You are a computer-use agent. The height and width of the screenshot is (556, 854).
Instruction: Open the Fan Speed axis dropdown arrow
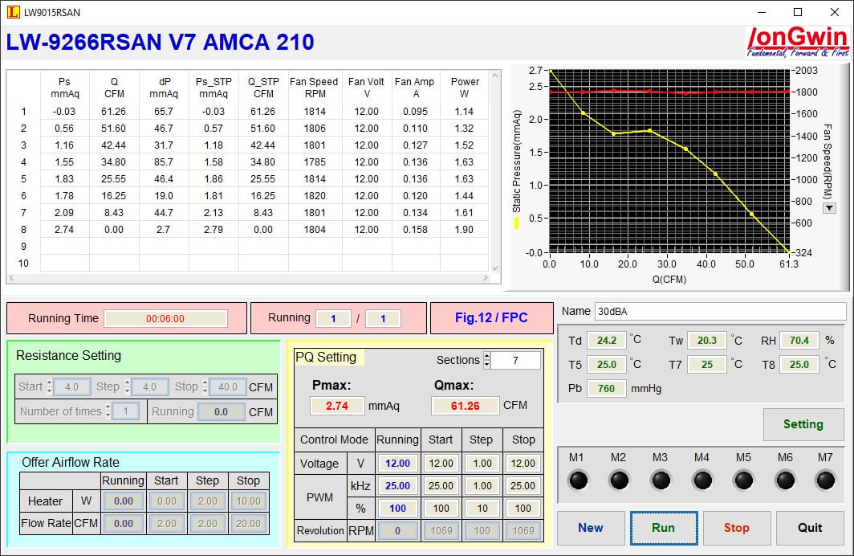pos(829,207)
